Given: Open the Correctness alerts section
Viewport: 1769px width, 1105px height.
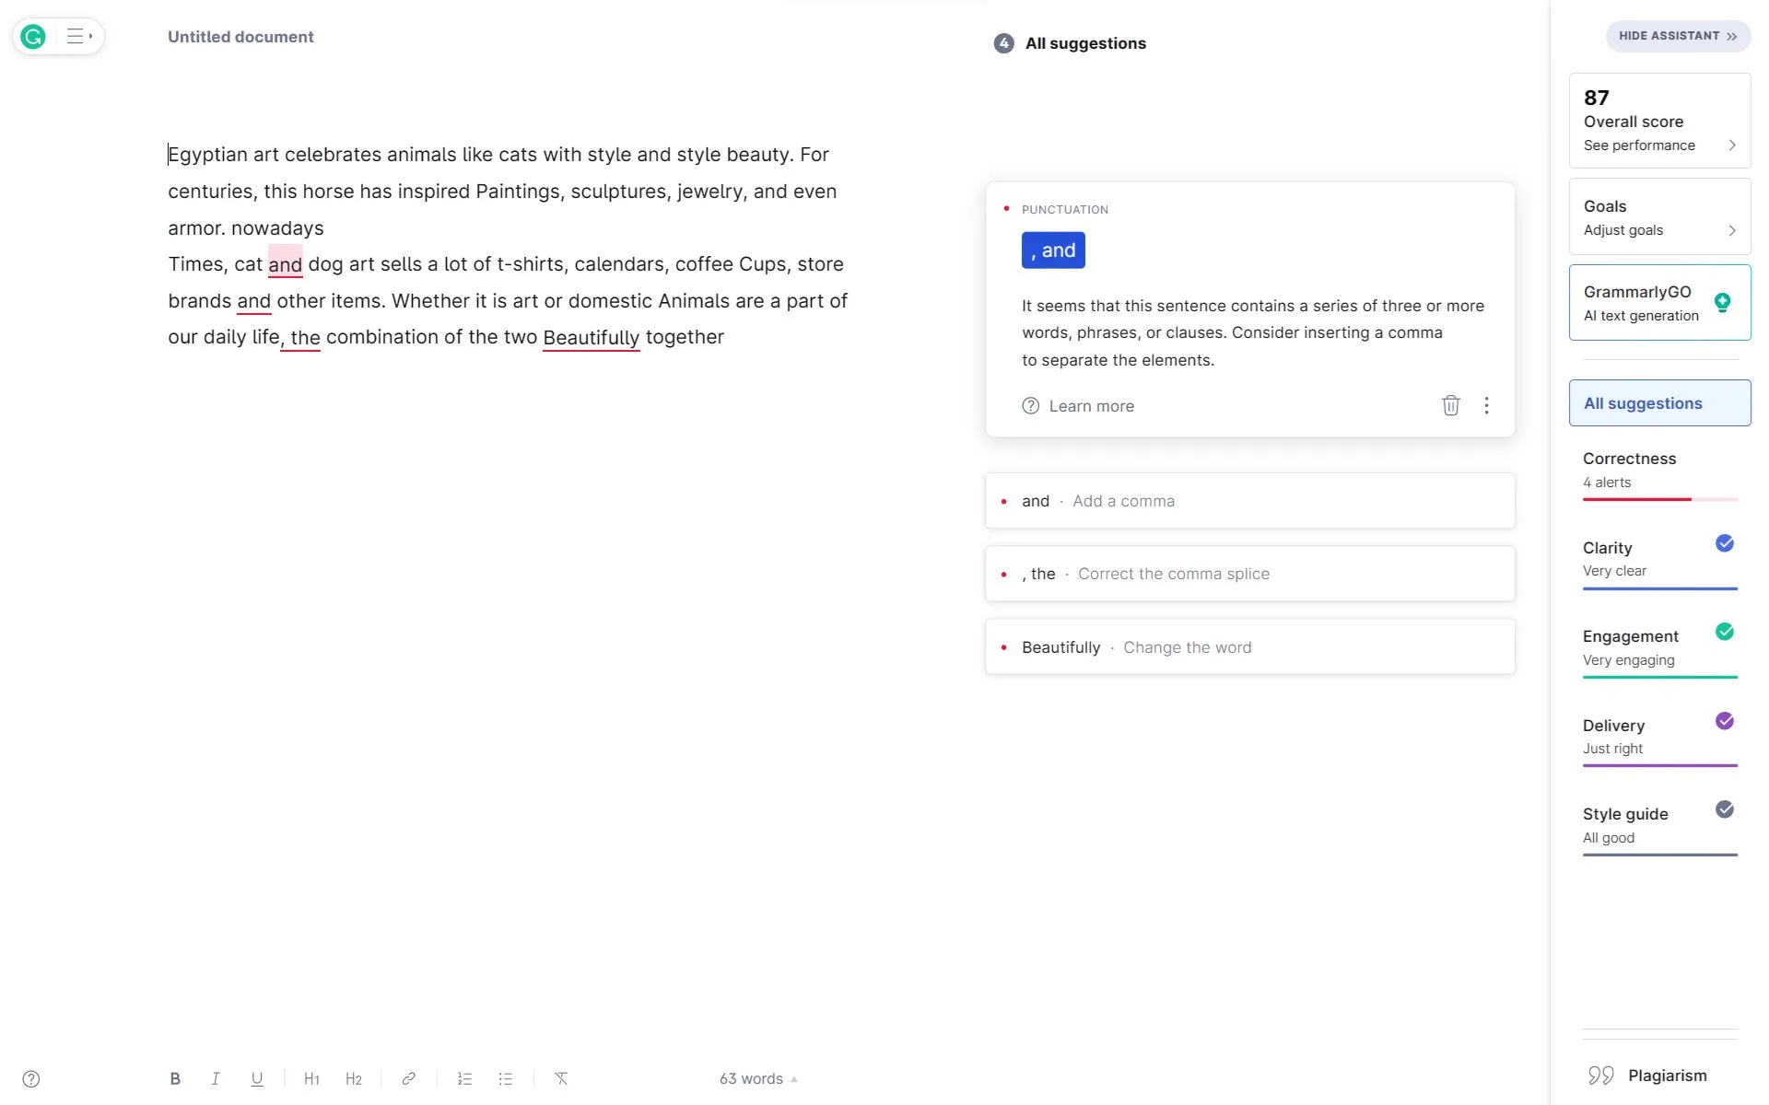Looking at the screenshot, I should (x=1659, y=469).
